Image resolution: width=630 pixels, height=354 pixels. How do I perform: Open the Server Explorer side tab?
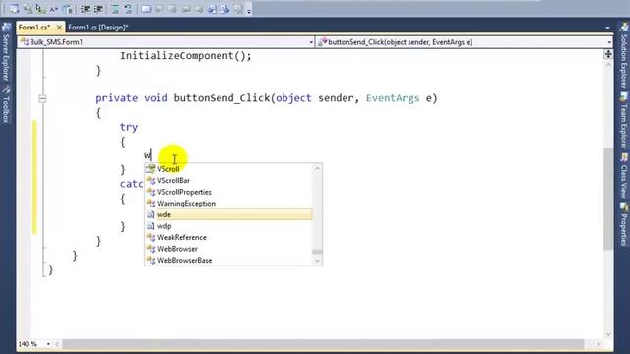tap(6, 52)
